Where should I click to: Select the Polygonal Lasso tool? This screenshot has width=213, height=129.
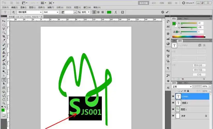pos(4,29)
